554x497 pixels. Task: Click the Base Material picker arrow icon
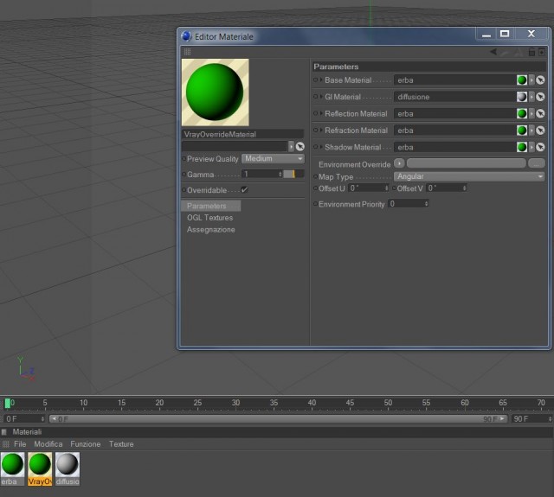pyautogui.click(x=540, y=80)
